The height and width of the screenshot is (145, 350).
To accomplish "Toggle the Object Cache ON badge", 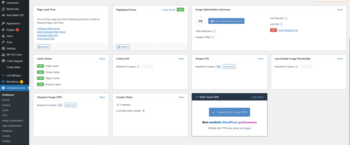I will pyautogui.click(x=40, y=78).
